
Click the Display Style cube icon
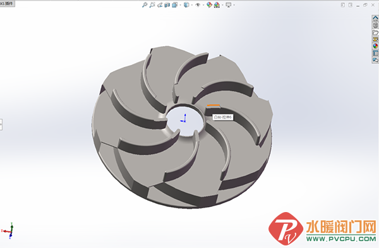tap(186, 5)
